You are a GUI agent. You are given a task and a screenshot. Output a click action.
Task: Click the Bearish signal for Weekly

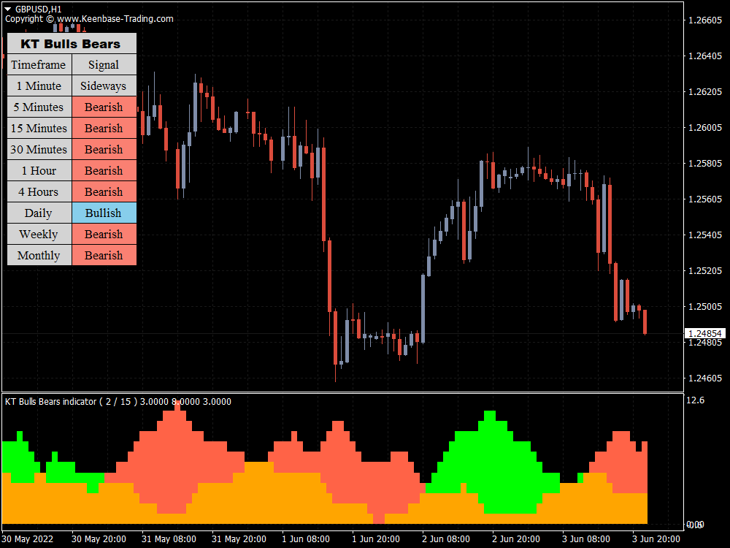[x=104, y=234]
